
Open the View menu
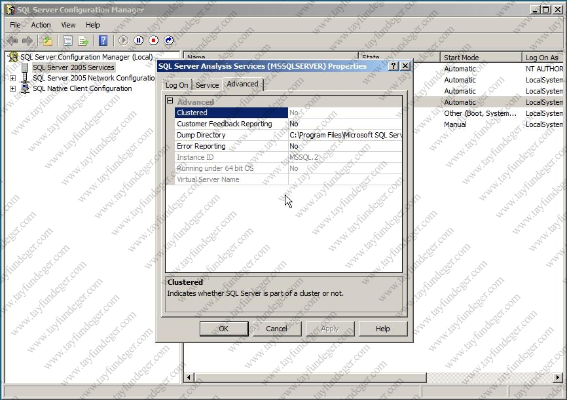(x=68, y=25)
